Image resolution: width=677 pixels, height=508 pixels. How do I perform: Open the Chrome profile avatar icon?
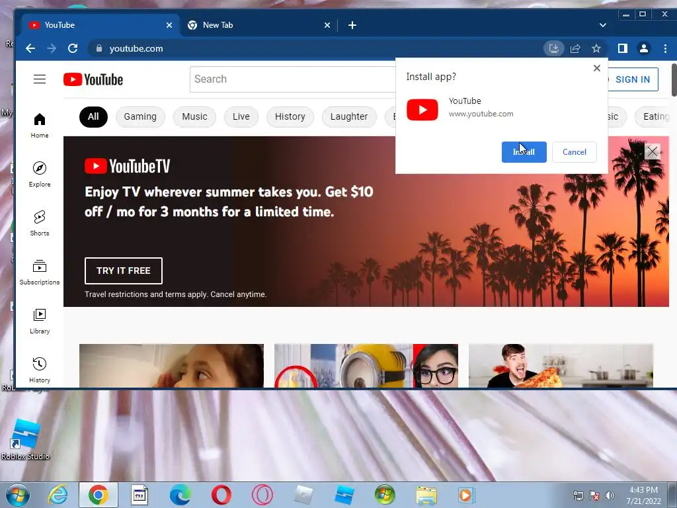(644, 48)
